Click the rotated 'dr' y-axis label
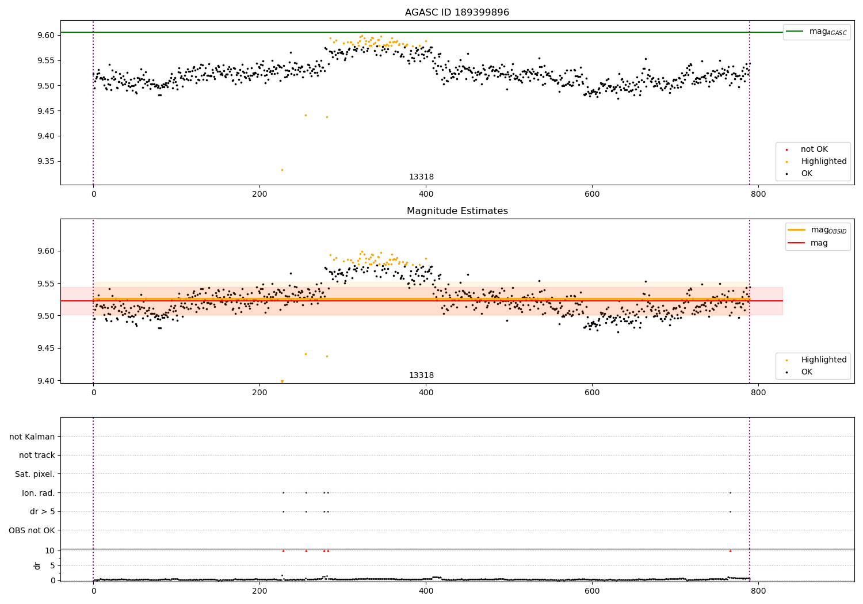Screen dimensions: 863x604 click(x=37, y=565)
